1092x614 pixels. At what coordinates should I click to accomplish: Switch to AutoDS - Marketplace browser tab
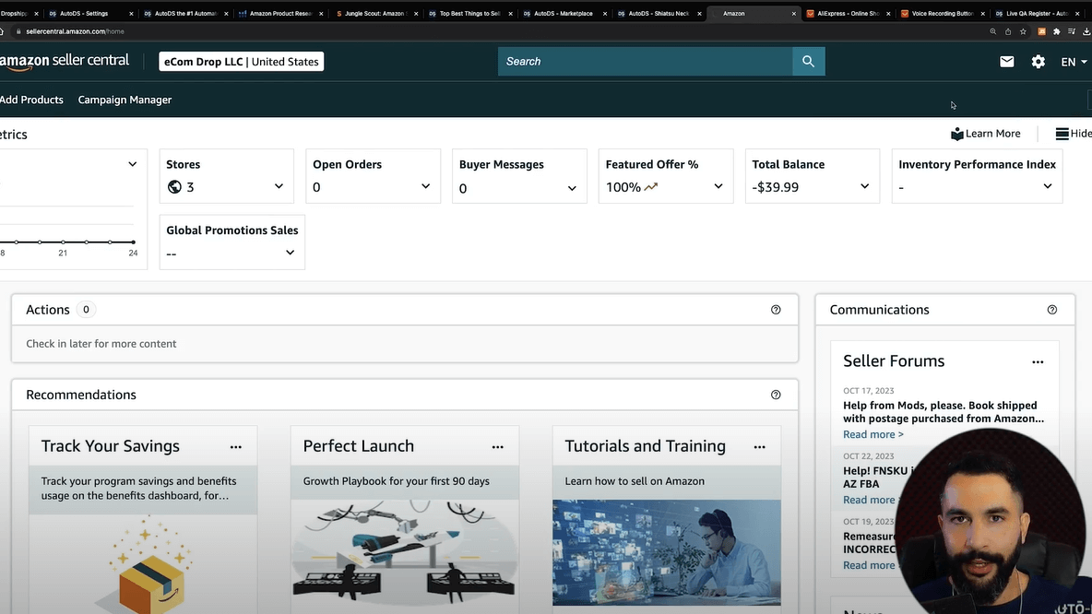(x=563, y=13)
